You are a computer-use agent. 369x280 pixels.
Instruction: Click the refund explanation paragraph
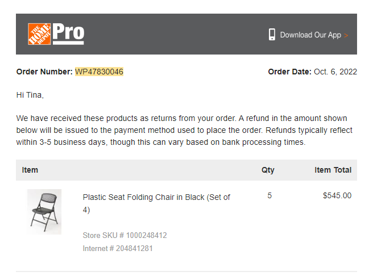184,130
